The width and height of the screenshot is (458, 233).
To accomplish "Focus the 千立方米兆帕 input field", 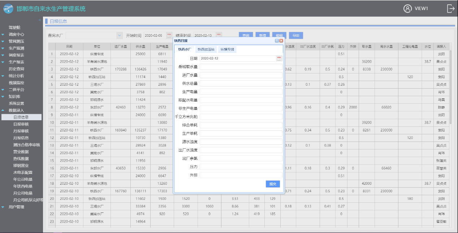I will pyautogui.click(x=241, y=117).
